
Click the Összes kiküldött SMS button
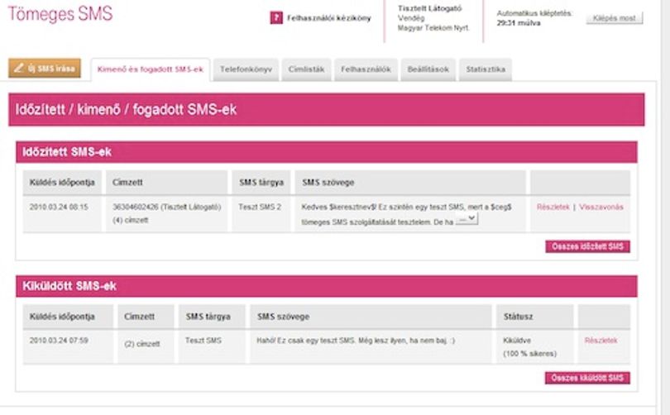[587, 378]
